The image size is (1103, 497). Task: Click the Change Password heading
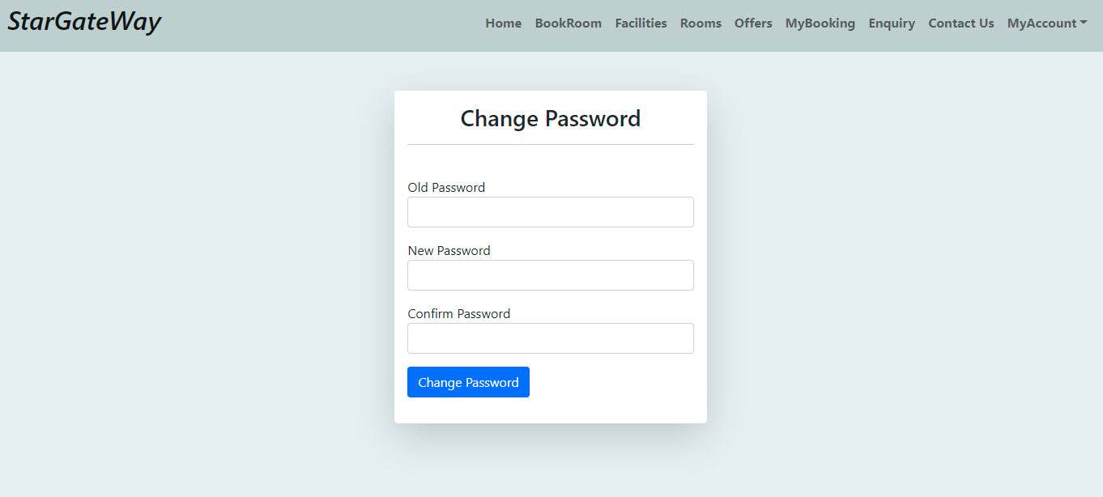click(550, 118)
